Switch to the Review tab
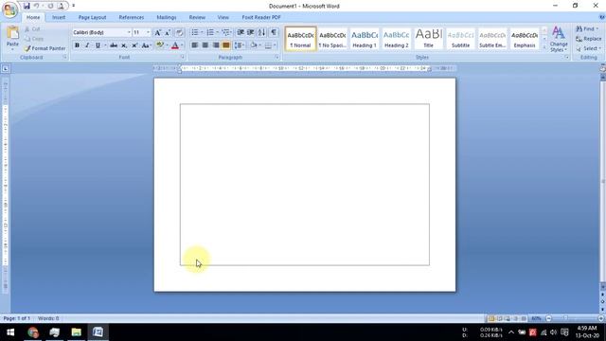 (197, 17)
